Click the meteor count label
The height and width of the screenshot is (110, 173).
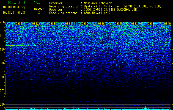pos(39,9)
